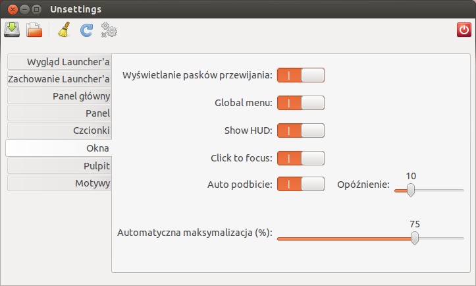Switch to Zachowanie Launcher'a tab

click(59, 78)
